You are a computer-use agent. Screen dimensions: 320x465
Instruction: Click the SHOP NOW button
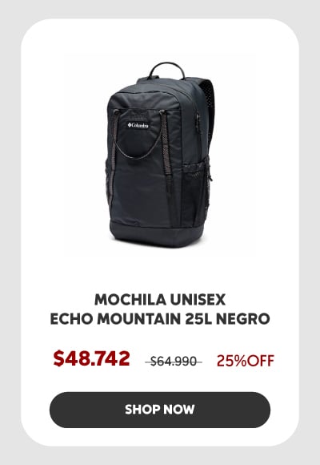pos(160,410)
